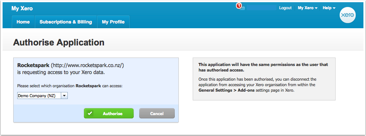The width and height of the screenshot is (366, 136).
Task: Open the mail notification envelope icon
Action: coord(243,8)
